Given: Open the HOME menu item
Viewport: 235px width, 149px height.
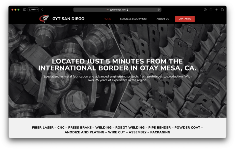Looking at the screenshot, I should (x=107, y=19).
